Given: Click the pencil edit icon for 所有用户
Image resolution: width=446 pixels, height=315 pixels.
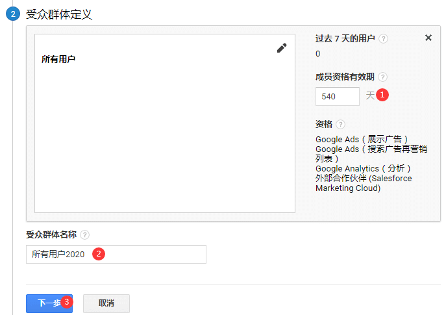Looking at the screenshot, I should [282, 48].
